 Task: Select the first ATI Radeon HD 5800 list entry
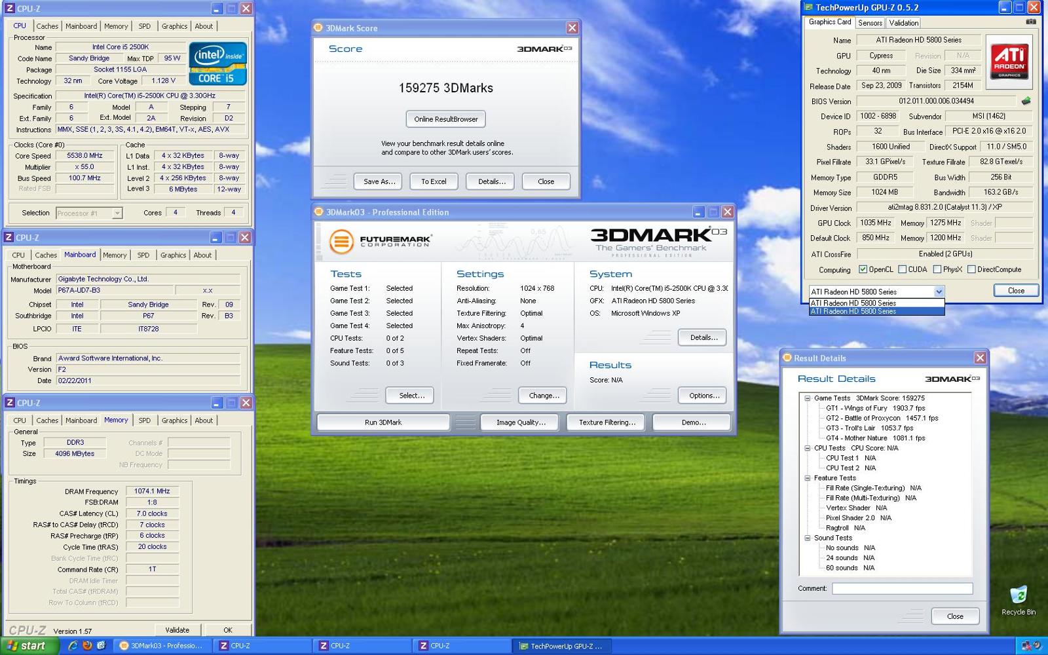[876, 303]
